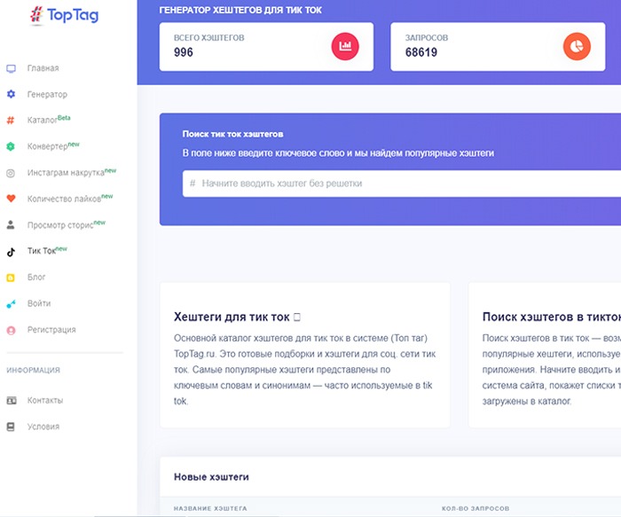Focus the hashtag search input field

click(x=402, y=184)
